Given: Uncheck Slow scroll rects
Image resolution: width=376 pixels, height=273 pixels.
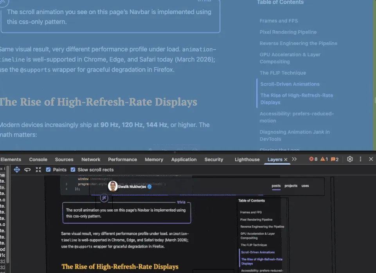Looking at the screenshot, I should tap(73, 169).
